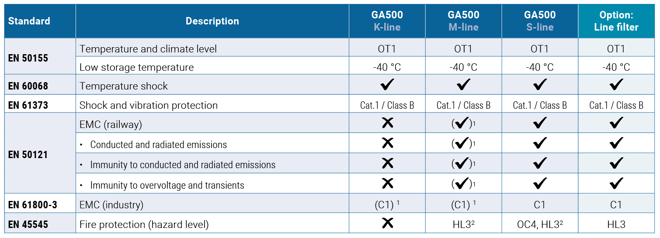Select the GA500 M-line column header
Viewport: 660px width, 238px height.
point(463,21)
